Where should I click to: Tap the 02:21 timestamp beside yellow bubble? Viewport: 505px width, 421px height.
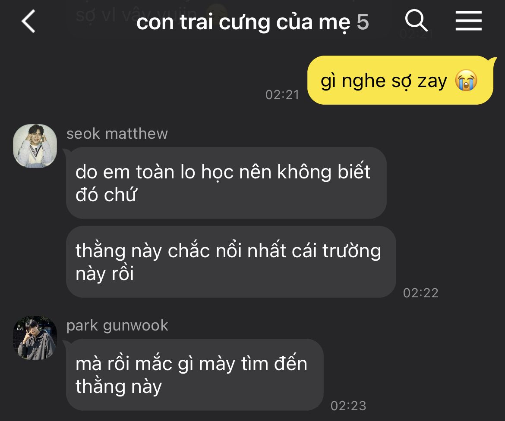(282, 95)
